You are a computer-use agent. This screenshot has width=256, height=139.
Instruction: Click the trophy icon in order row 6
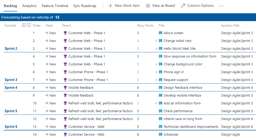[x=65, y=72]
